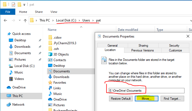Viewport: 192px width, 111px height.
Task: Open the Customize Quick Access Toolbar dropdown
Action: 24,5
